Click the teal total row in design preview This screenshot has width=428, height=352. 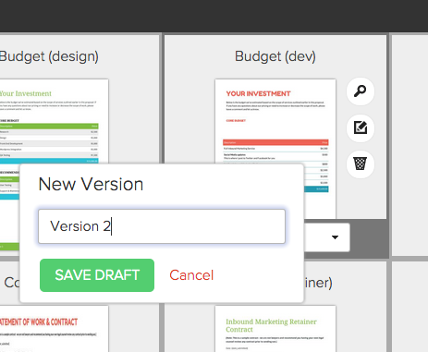pyautogui.click(x=49, y=161)
